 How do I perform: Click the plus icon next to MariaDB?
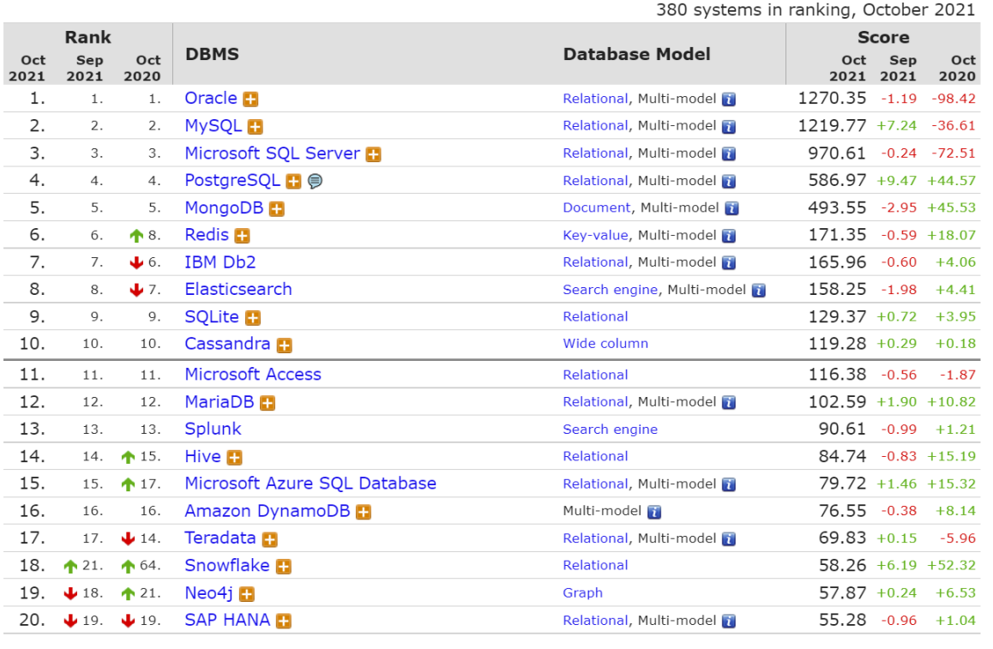pos(268,403)
